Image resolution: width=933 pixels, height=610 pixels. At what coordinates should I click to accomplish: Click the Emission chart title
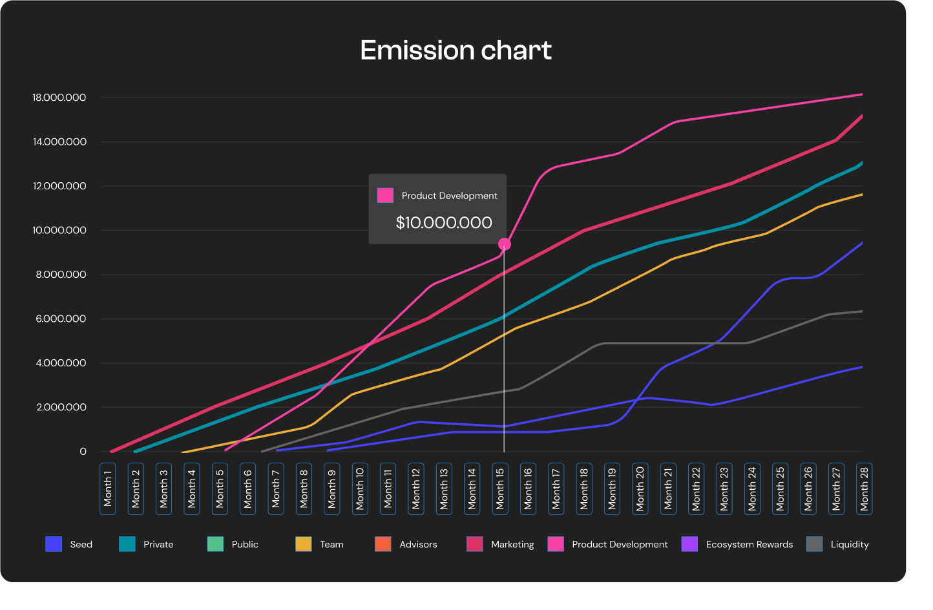click(x=456, y=50)
